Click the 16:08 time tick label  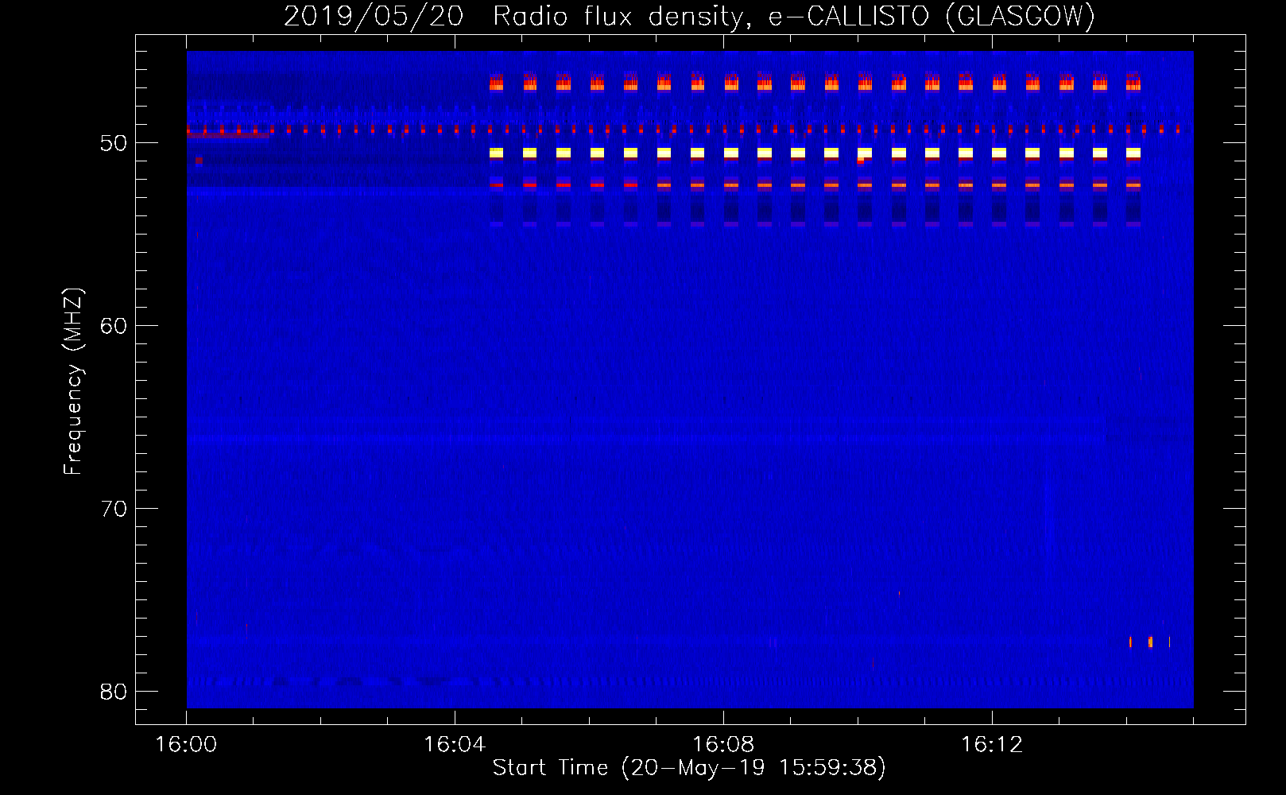723,744
